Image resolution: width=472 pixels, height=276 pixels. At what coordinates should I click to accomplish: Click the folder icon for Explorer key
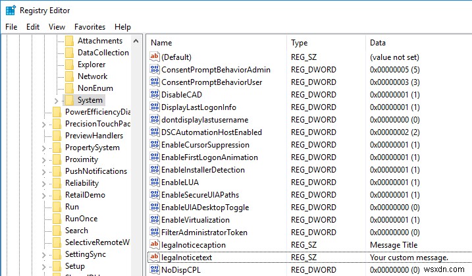pos(70,65)
